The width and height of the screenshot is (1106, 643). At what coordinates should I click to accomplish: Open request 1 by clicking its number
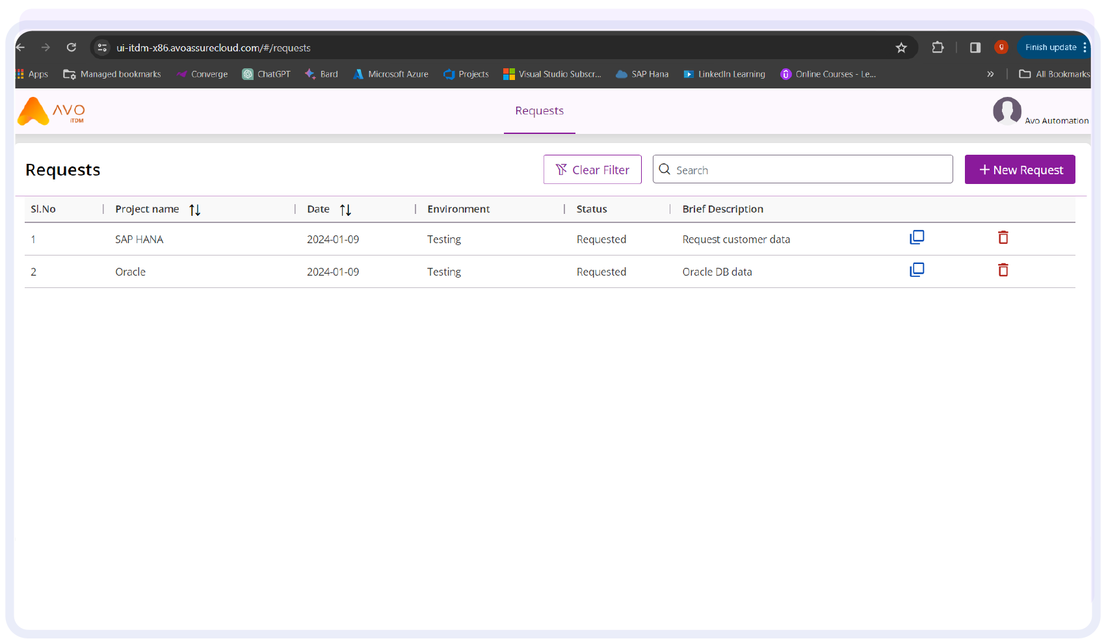[33, 239]
